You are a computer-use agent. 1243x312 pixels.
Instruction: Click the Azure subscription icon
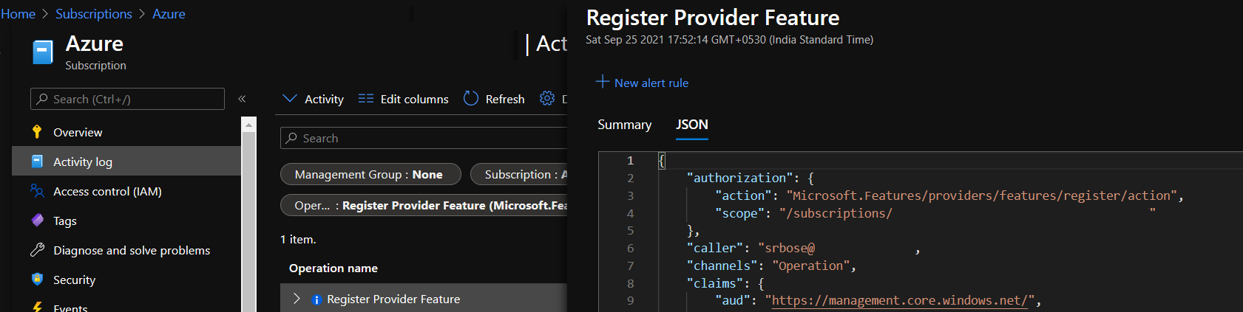[x=43, y=53]
